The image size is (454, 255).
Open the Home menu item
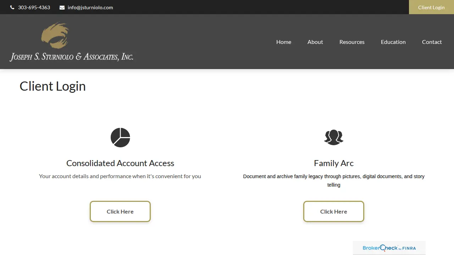284,42
